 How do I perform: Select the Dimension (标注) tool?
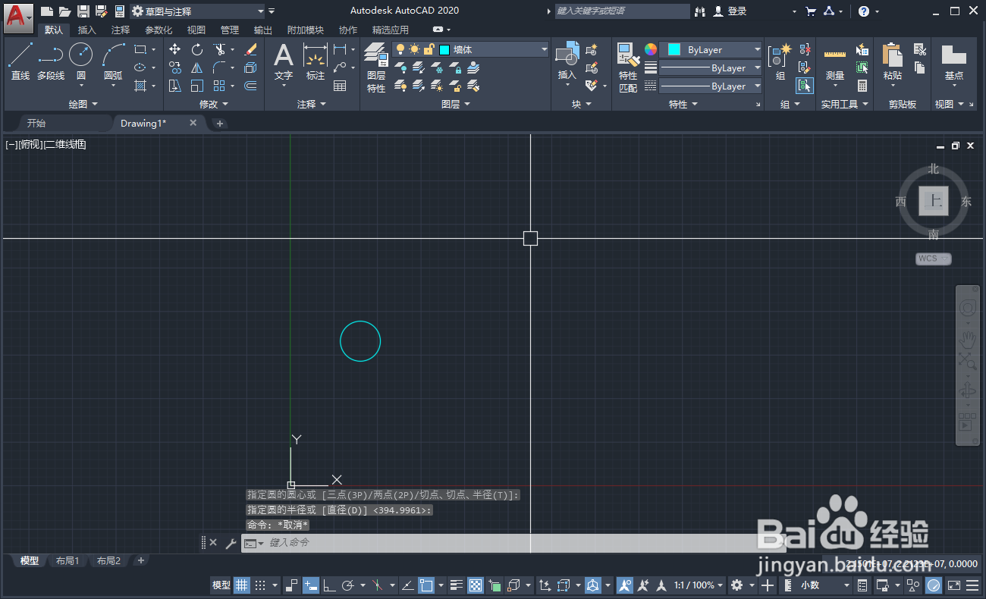[x=316, y=61]
